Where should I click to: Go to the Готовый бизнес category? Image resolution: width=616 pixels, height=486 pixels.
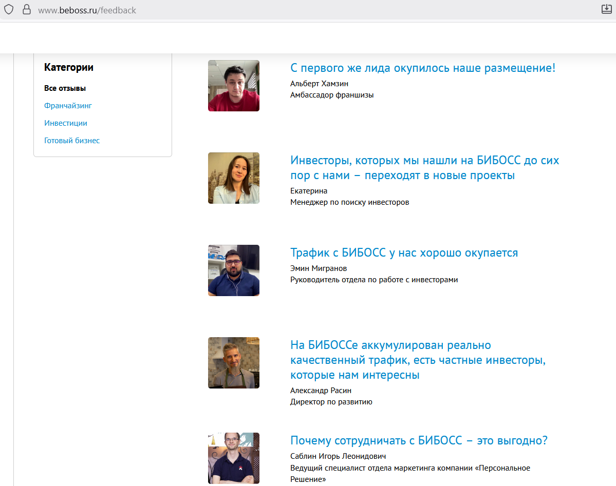click(72, 141)
